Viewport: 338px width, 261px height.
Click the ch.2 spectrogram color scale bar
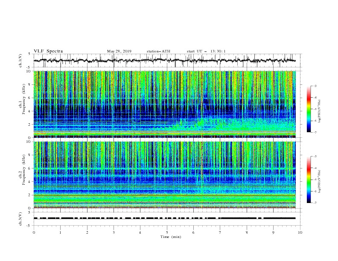coord(309,180)
